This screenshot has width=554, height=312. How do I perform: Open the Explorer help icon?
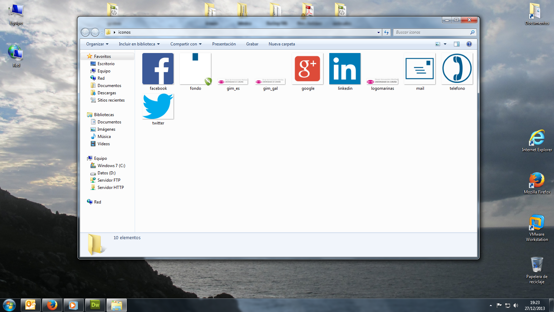point(469,44)
